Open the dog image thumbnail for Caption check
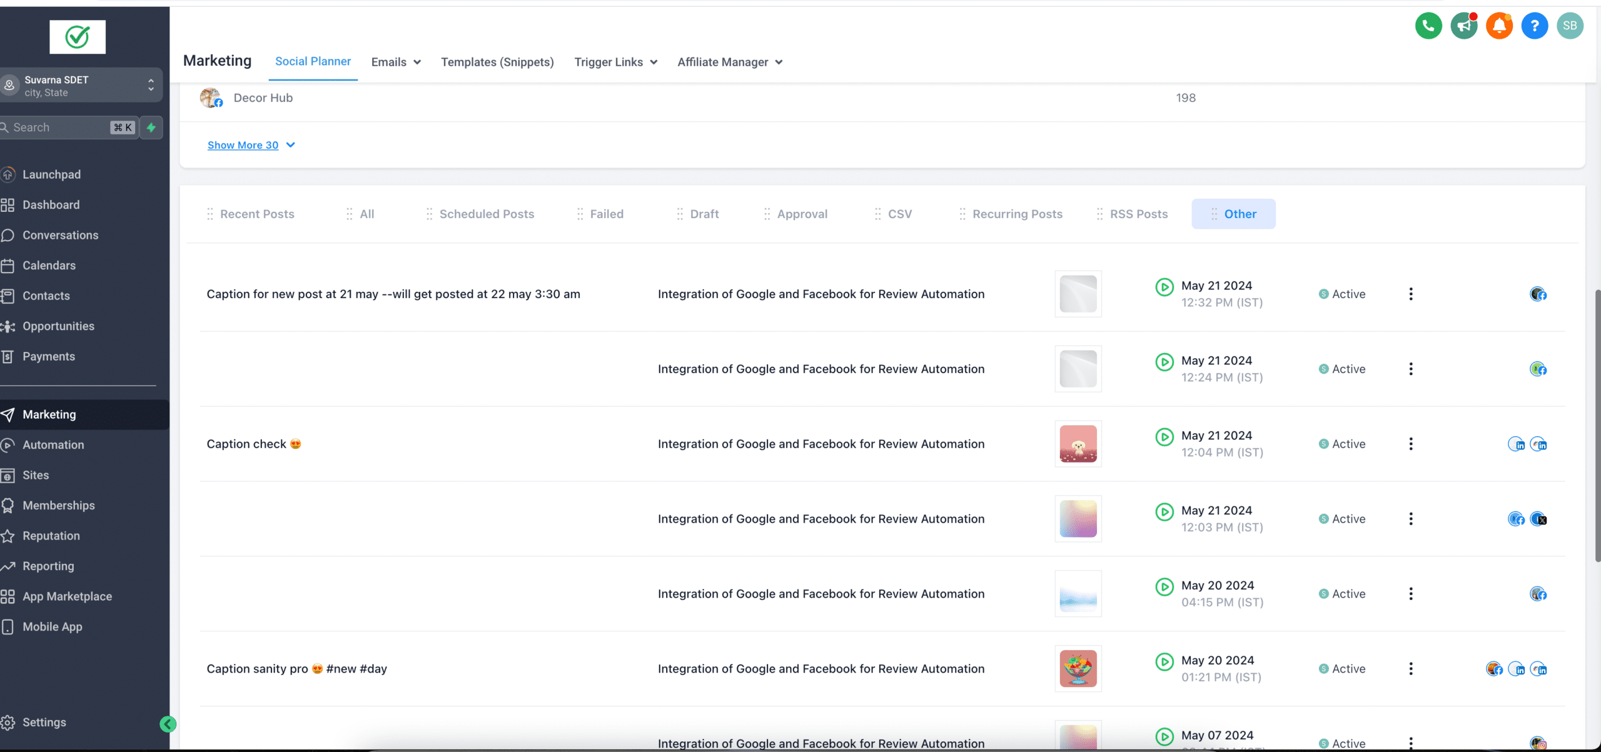 coord(1078,444)
